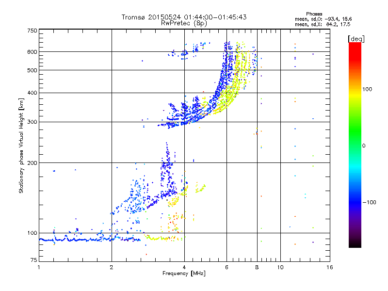Click the y-axis '200' tick label
Screen dimensions: 388x291
pyautogui.click(x=32, y=163)
